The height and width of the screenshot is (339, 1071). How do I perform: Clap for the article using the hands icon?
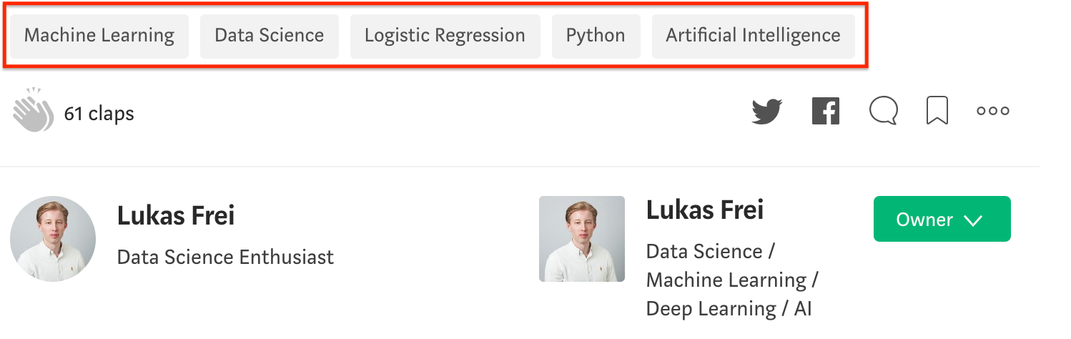pyautogui.click(x=33, y=111)
